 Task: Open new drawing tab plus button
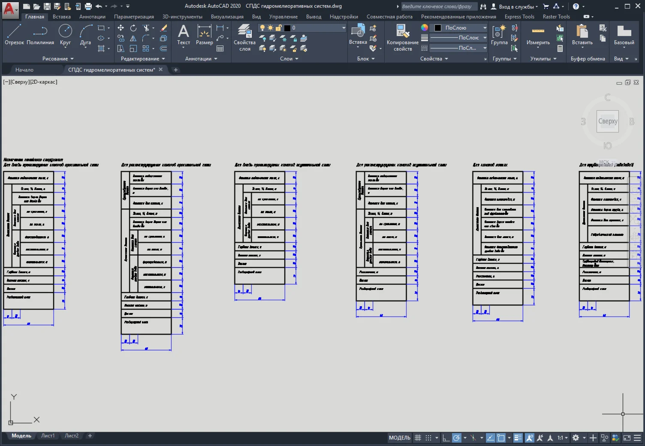(x=176, y=69)
